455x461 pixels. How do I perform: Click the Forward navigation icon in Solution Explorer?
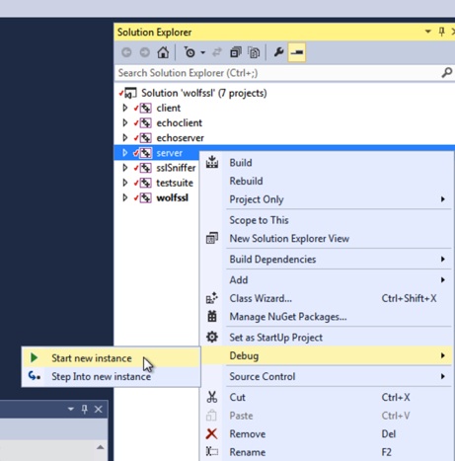(144, 52)
